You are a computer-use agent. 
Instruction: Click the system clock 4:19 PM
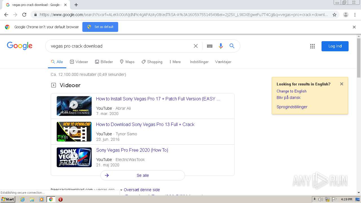(x=347, y=199)
